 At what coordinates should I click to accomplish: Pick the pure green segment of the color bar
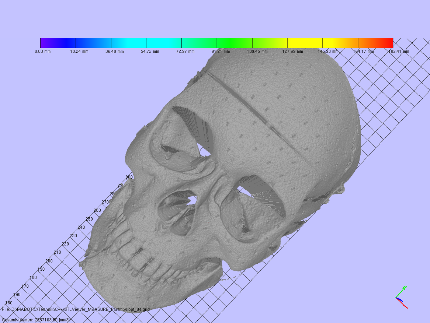click(234, 43)
